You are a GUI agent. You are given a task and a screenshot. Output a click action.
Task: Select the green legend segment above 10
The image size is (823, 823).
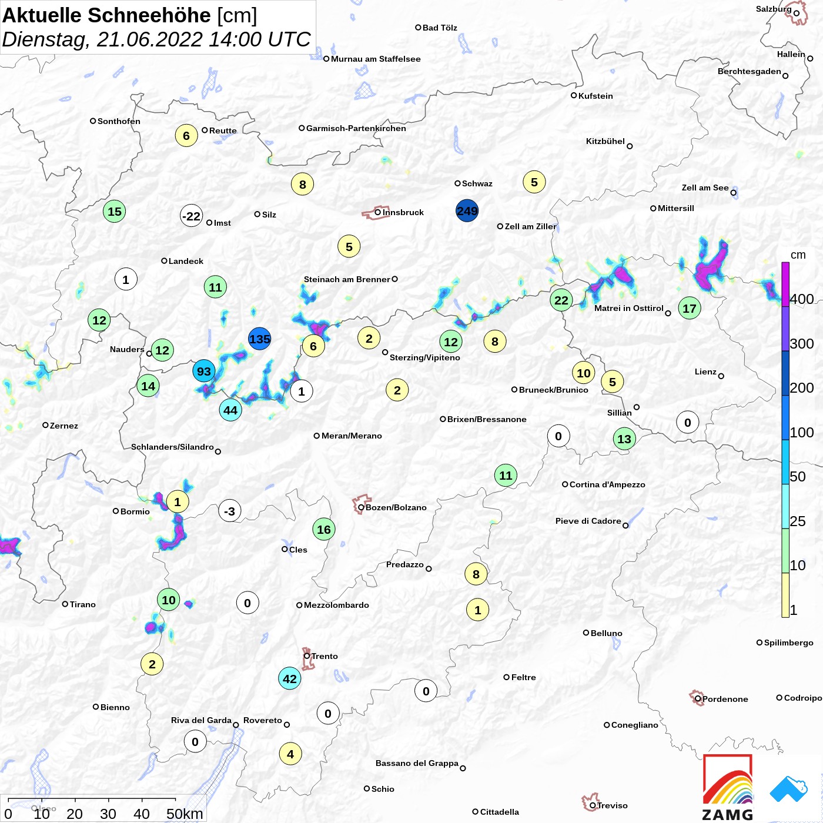(x=785, y=551)
